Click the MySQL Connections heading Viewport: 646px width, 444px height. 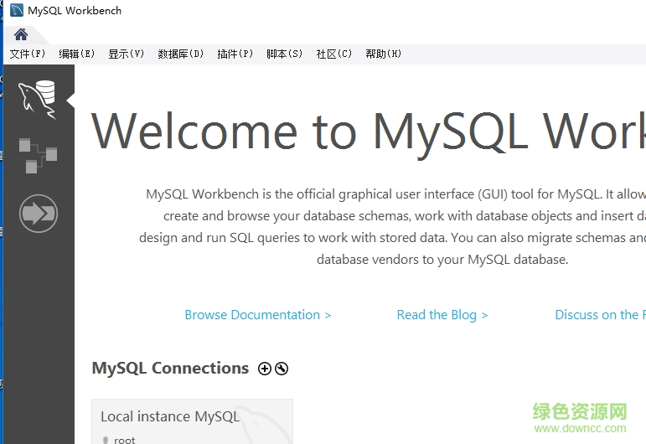coord(170,369)
